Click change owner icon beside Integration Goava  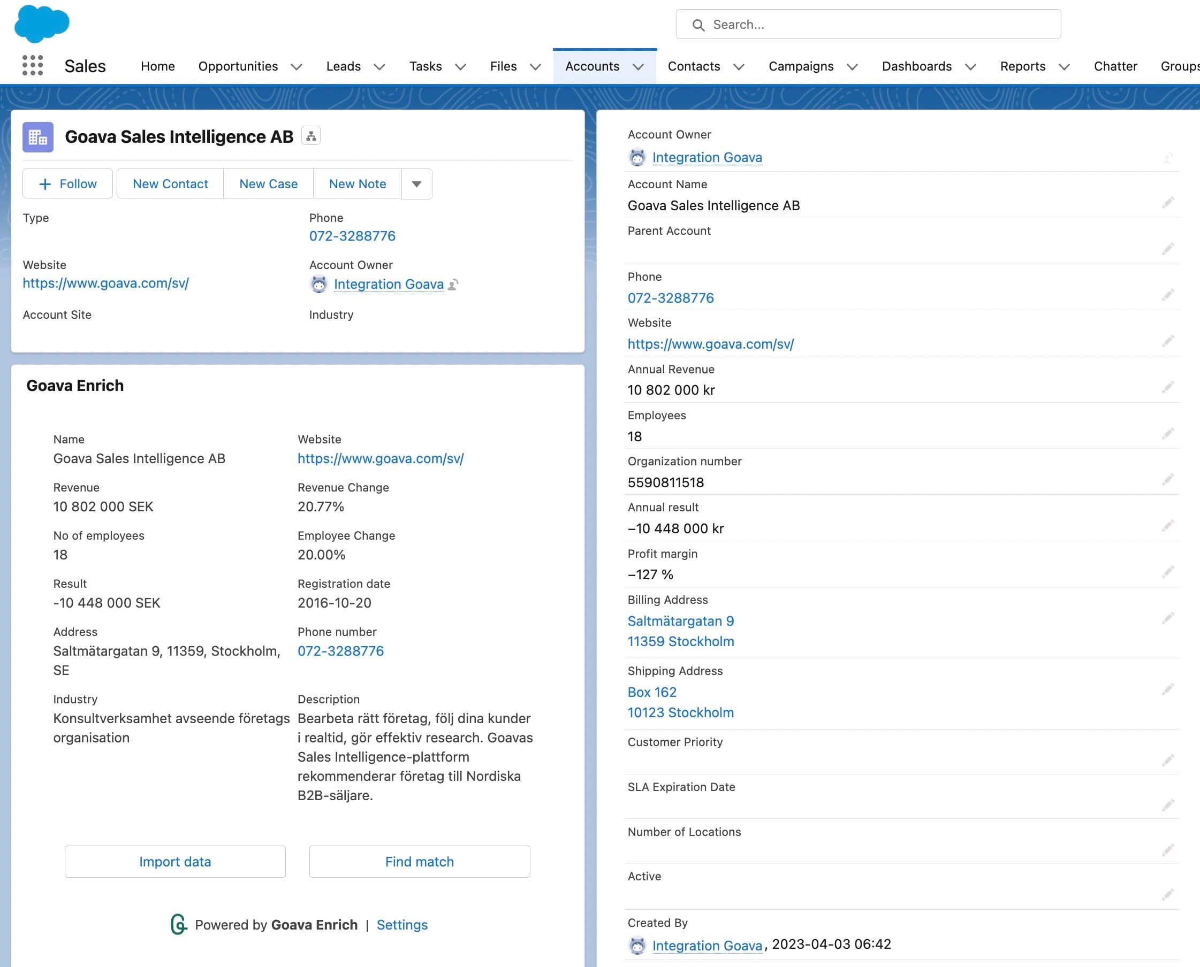pos(453,285)
